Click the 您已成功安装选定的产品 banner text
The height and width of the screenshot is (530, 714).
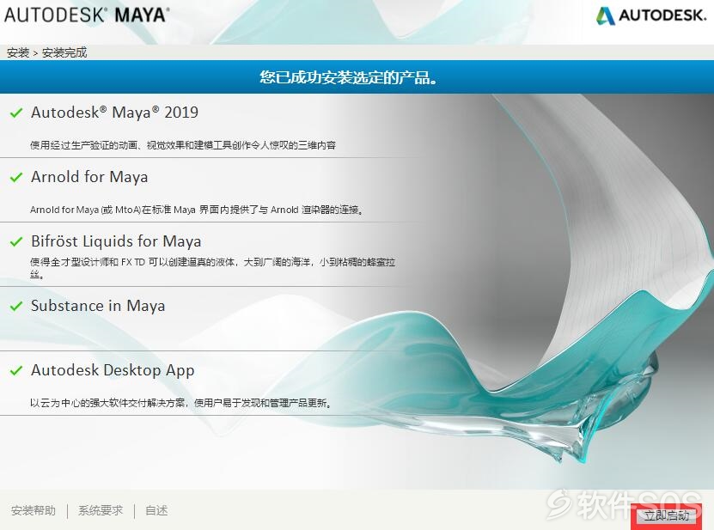(x=349, y=77)
